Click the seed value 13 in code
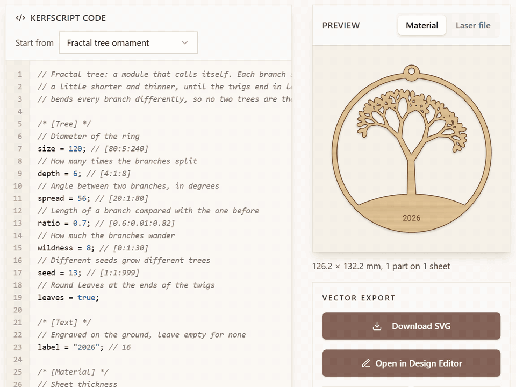 pos(73,273)
